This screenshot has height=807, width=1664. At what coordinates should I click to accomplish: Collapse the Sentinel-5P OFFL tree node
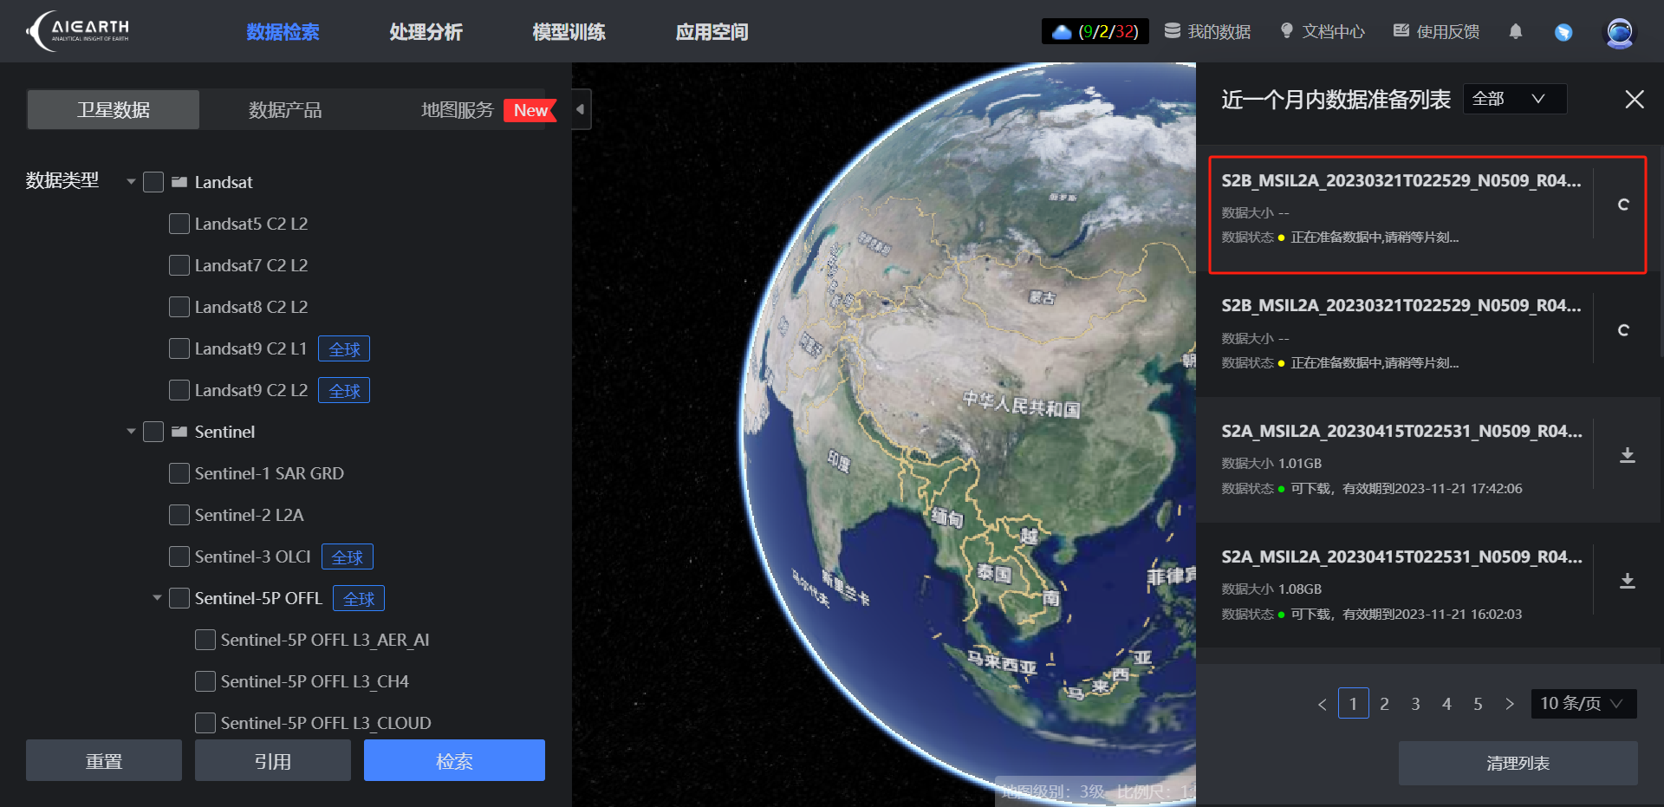157,598
